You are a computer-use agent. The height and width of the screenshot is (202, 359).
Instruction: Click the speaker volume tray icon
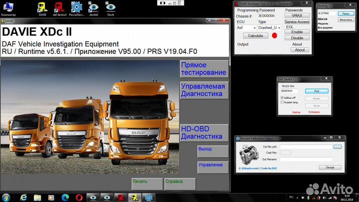pyautogui.click(x=324, y=198)
